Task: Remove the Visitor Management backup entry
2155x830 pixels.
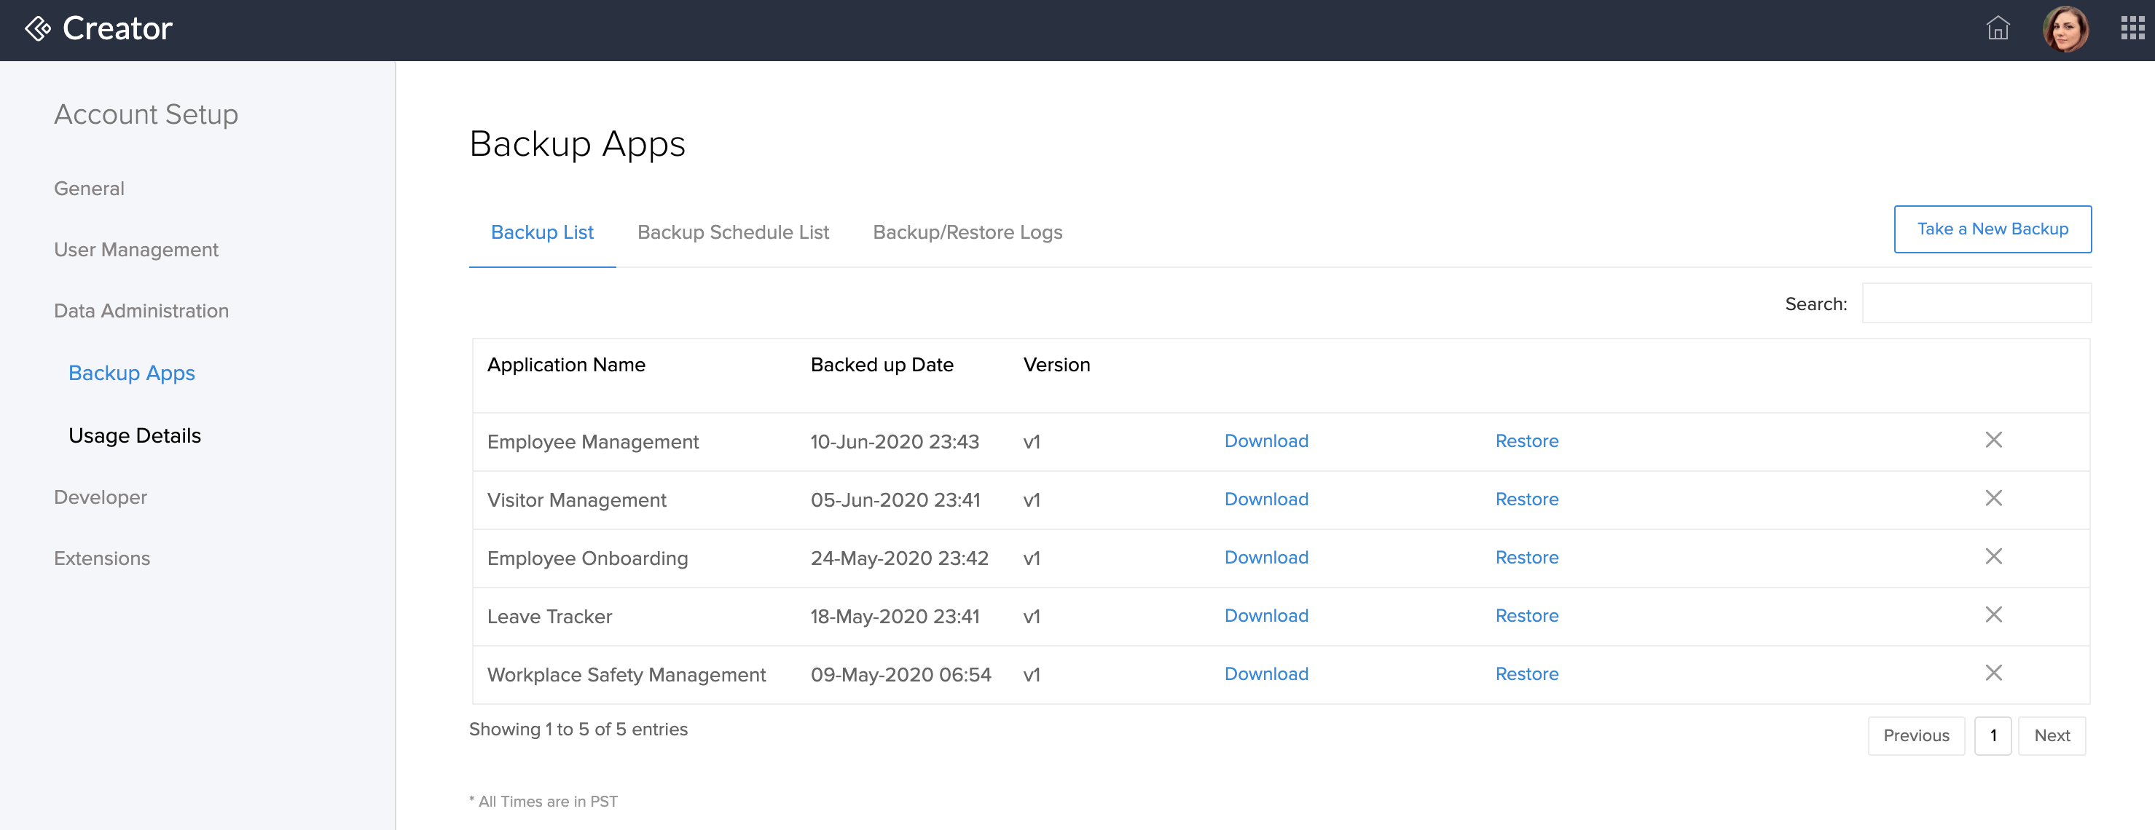Action: pyautogui.click(x=1995, y=498)
